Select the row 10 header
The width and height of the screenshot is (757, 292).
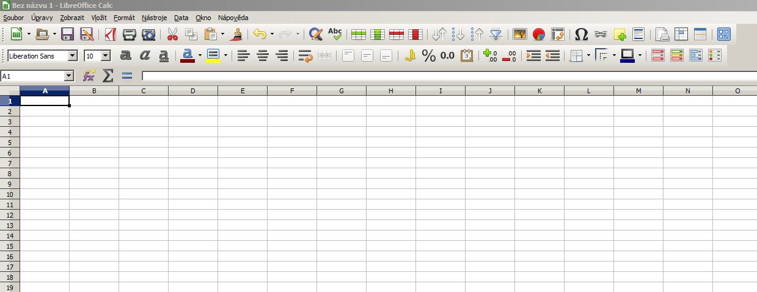point(10,194)
